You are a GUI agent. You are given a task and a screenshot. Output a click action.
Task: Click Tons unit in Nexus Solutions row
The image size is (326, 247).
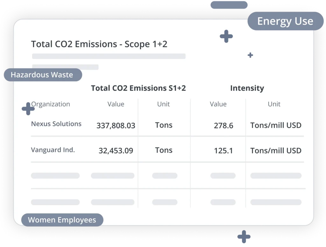click(164, 125)
